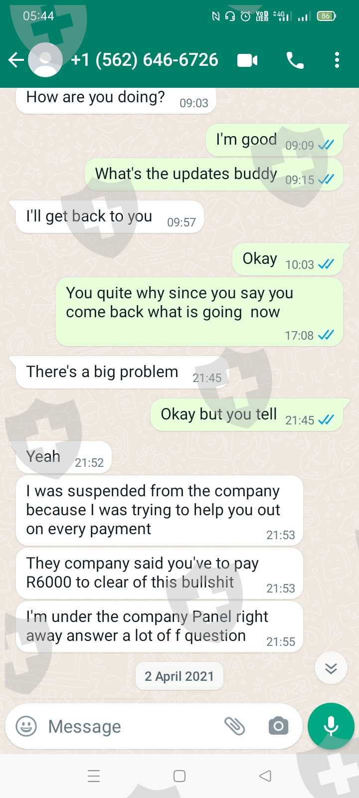Tap Android recent apps navigation button

click(94, 776)
